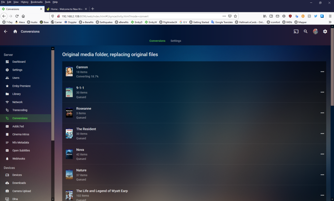Image resolution: width=334 pixels, height=201 pixels.
Task: Open Users in the sidebar
Action: 26,78
